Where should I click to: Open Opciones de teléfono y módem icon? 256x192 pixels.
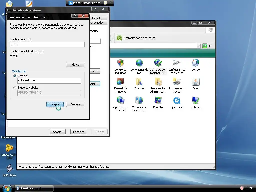[x=139, y=100]
